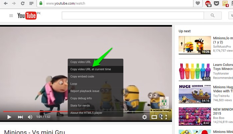Choose Copy debug info
This screenshot has width=233, height=134.
pyautogui.click(x=96, y=98)
